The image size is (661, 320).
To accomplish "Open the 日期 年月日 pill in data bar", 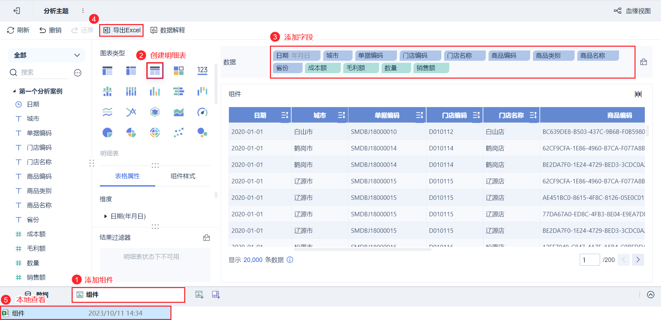I will coord(297,56).
